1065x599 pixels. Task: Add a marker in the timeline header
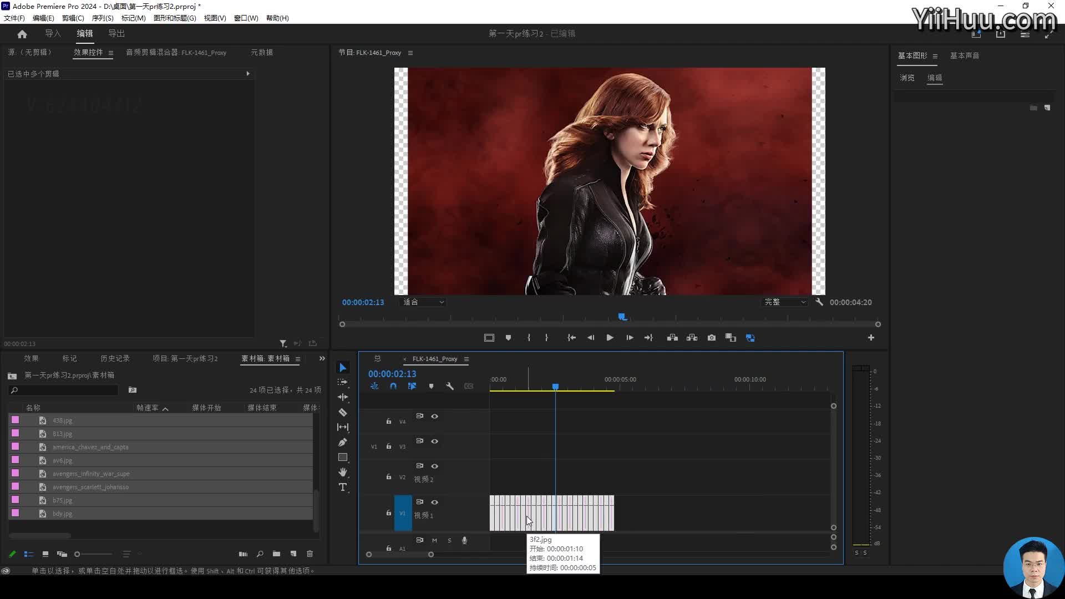coord(431,386)
